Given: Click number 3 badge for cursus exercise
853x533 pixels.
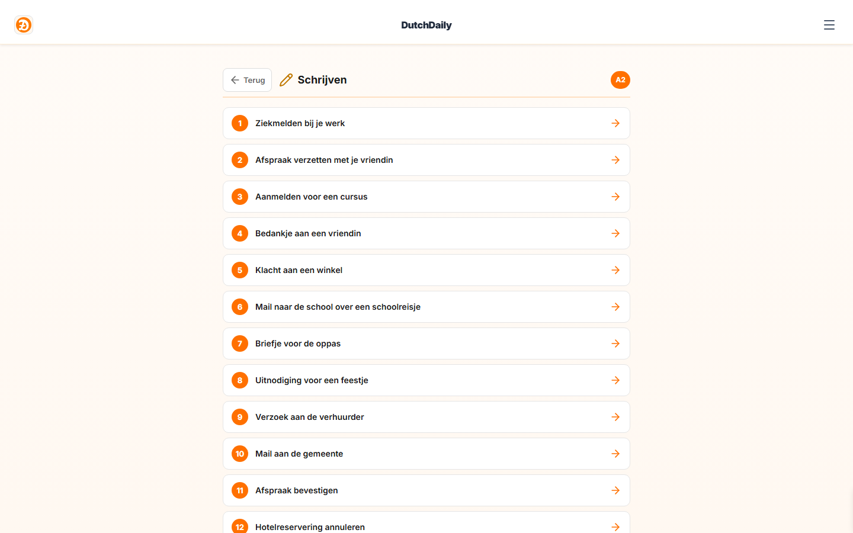Looking at the screenshot, I should click(240, 197).
